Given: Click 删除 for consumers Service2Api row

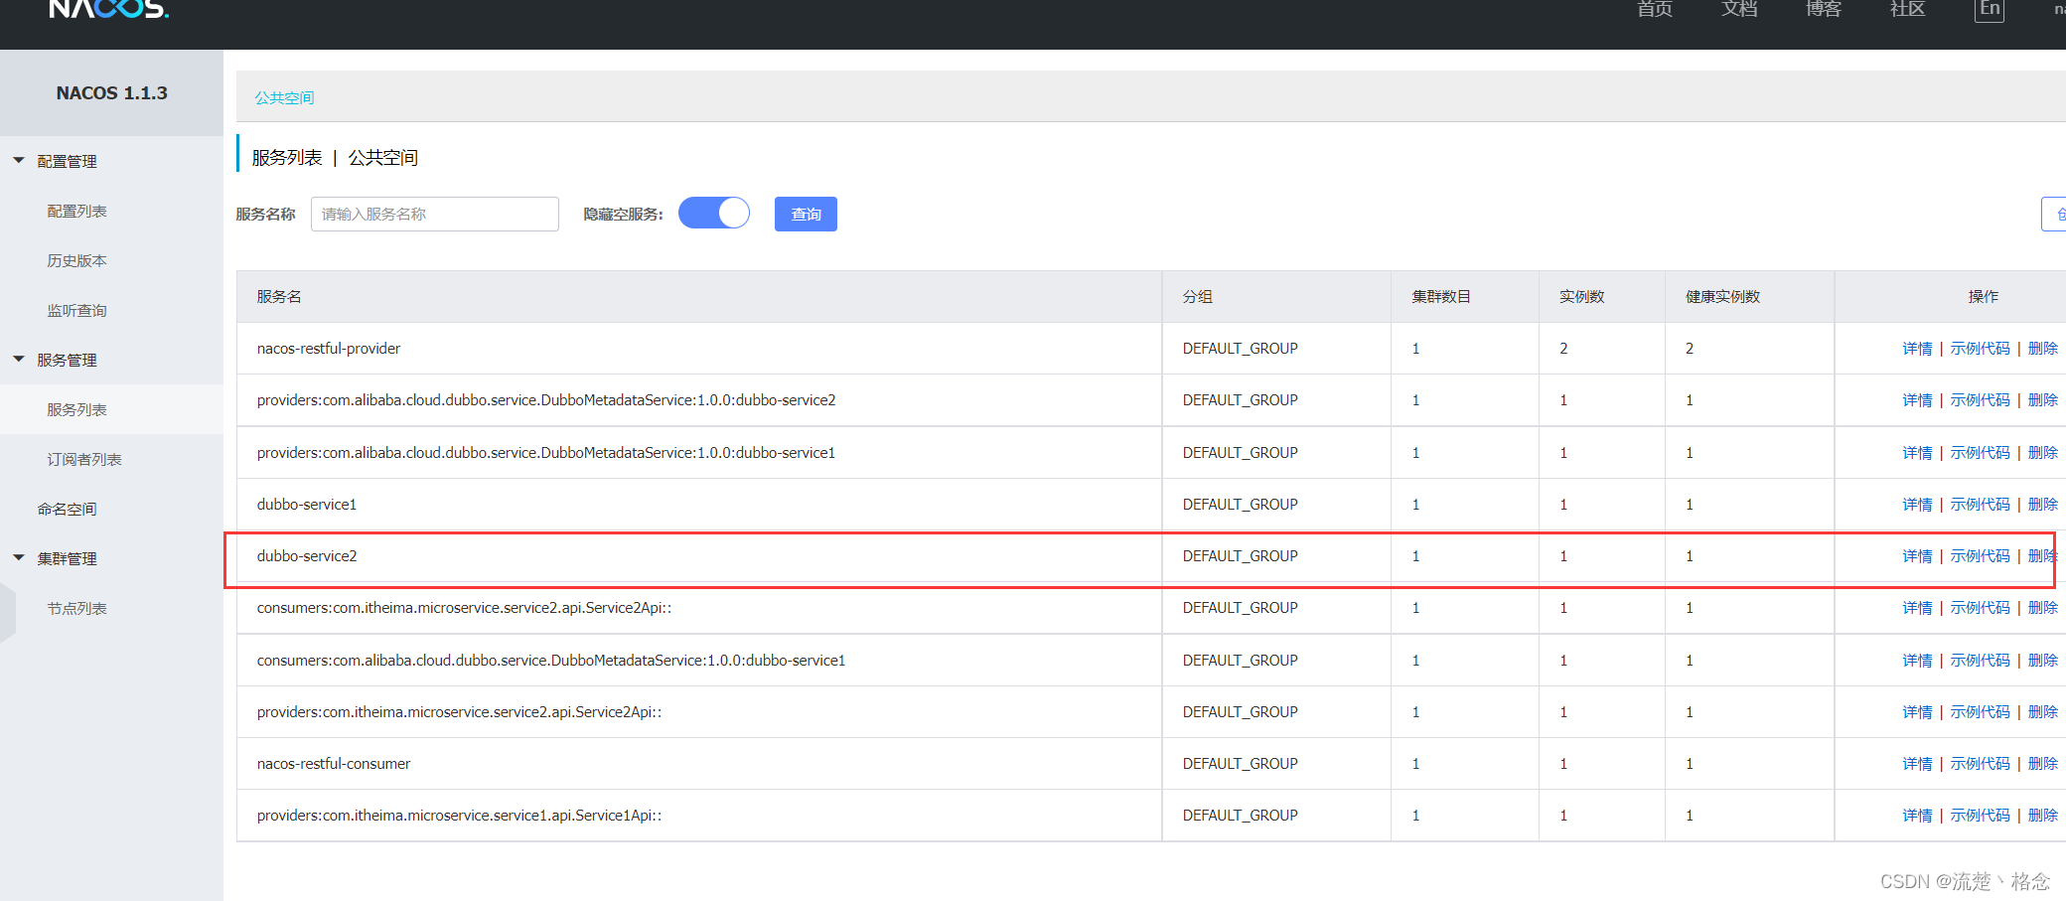Looking at the screenshot, I should click(2043, 608).
